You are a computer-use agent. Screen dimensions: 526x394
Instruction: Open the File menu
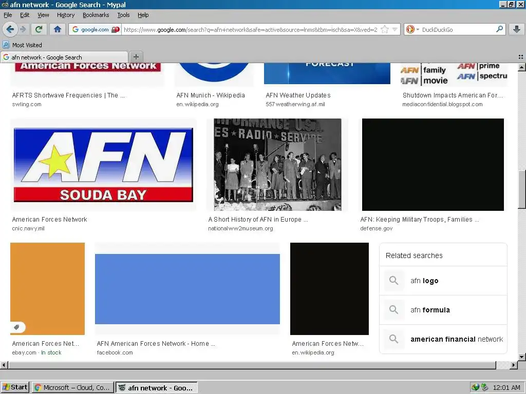[8, 15]
